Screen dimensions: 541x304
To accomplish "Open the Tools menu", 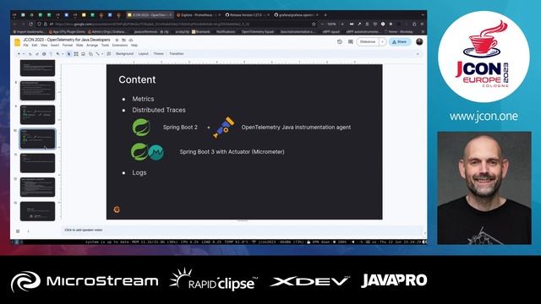I will click(x=105, y=45).
